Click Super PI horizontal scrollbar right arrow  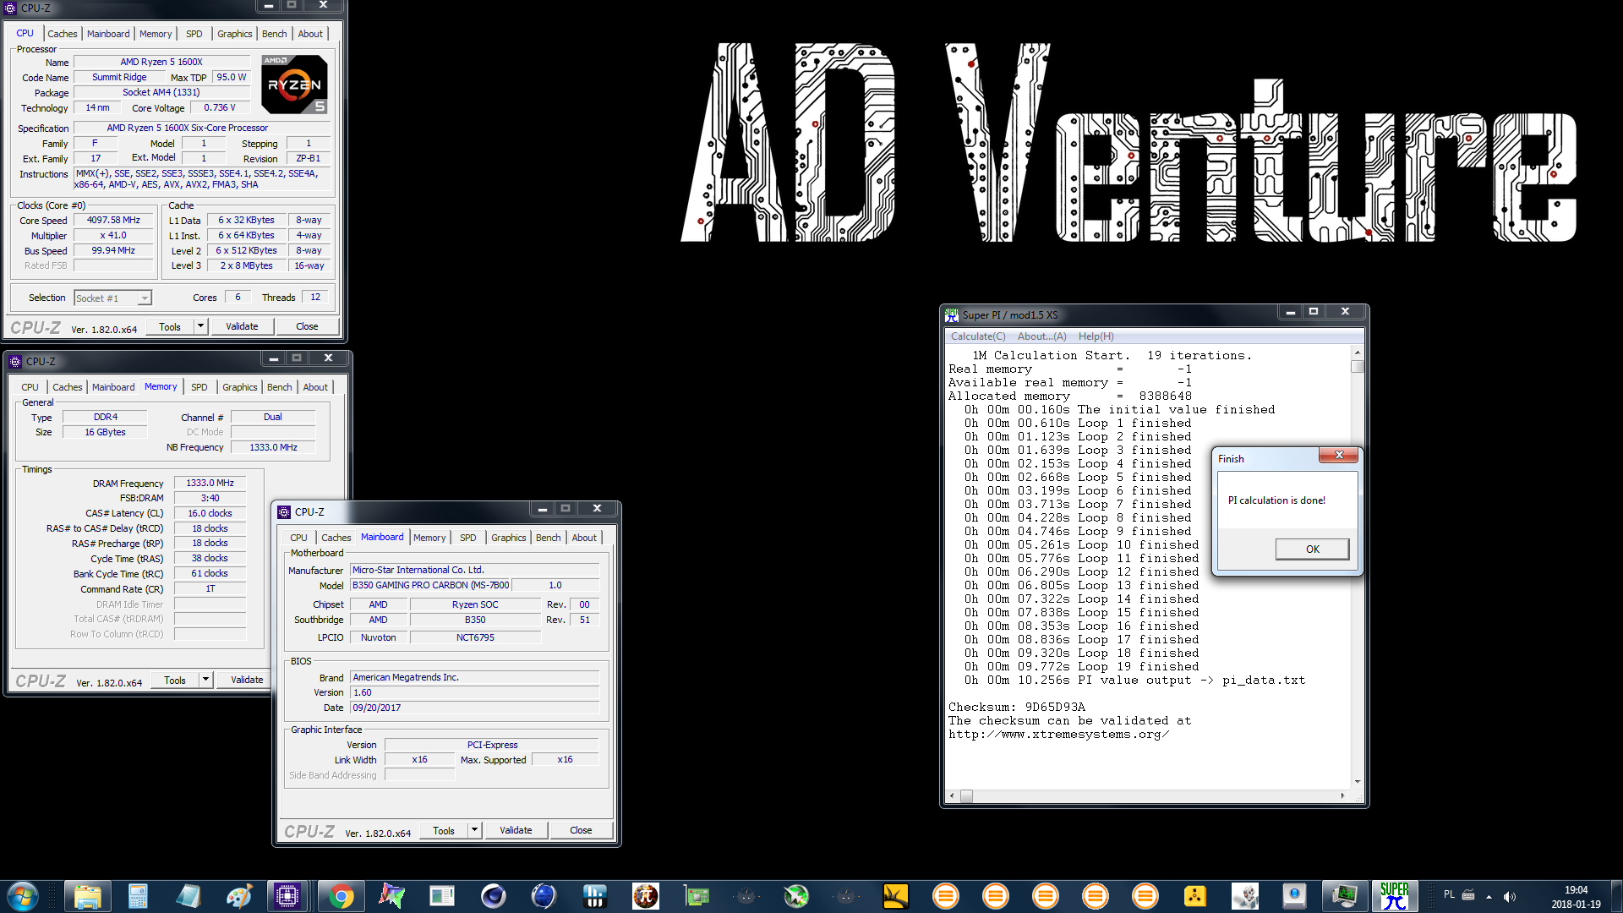(x=1342, y=795)
